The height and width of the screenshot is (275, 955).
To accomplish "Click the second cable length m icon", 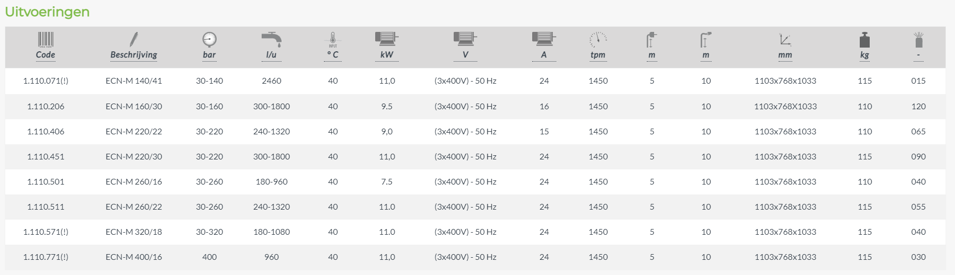I will pos(706,40).
